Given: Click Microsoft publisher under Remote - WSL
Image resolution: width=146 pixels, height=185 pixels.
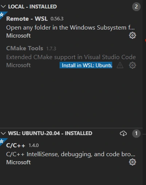Looking at the screenshot, I should (x=19, y=36).
